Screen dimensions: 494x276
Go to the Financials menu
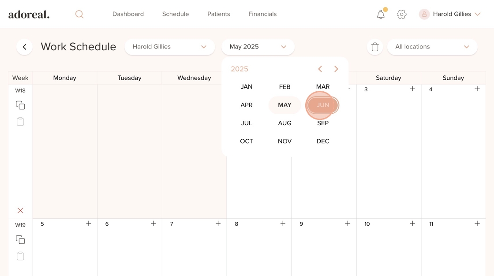tap(262, 14)
